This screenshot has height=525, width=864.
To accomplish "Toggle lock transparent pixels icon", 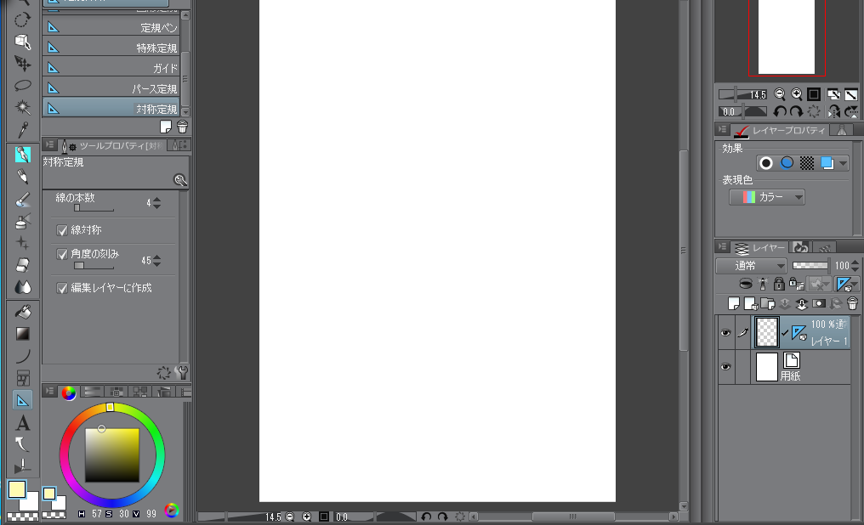I will (x=796, y=284).
